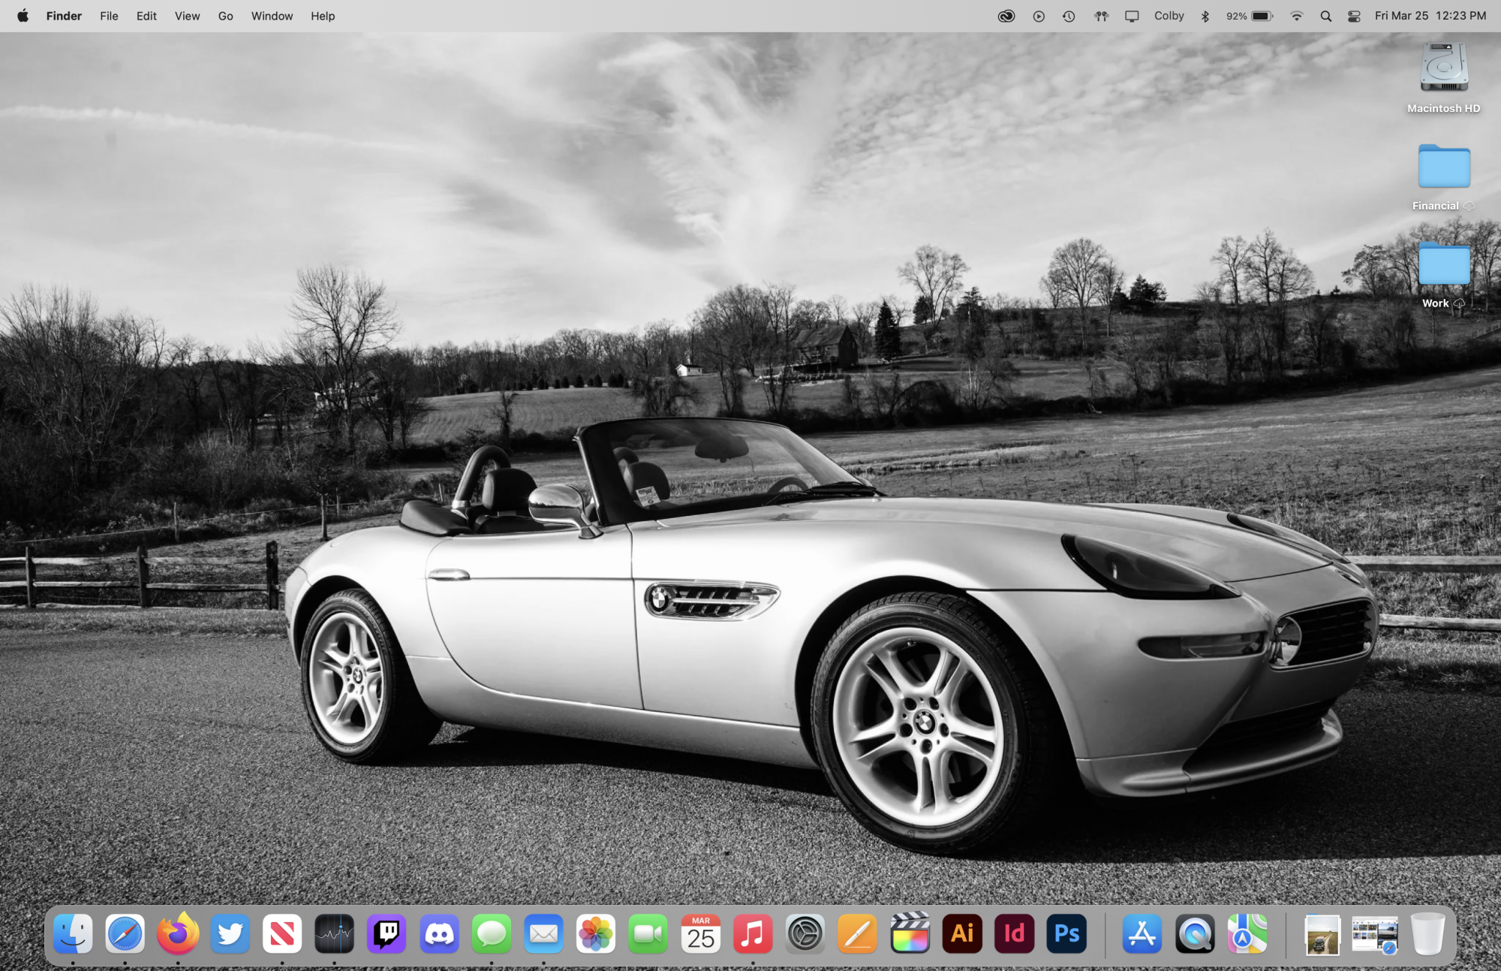
Task: Launch Adobe InDesign from the Dock
Action: click(x=1014, y=934)
